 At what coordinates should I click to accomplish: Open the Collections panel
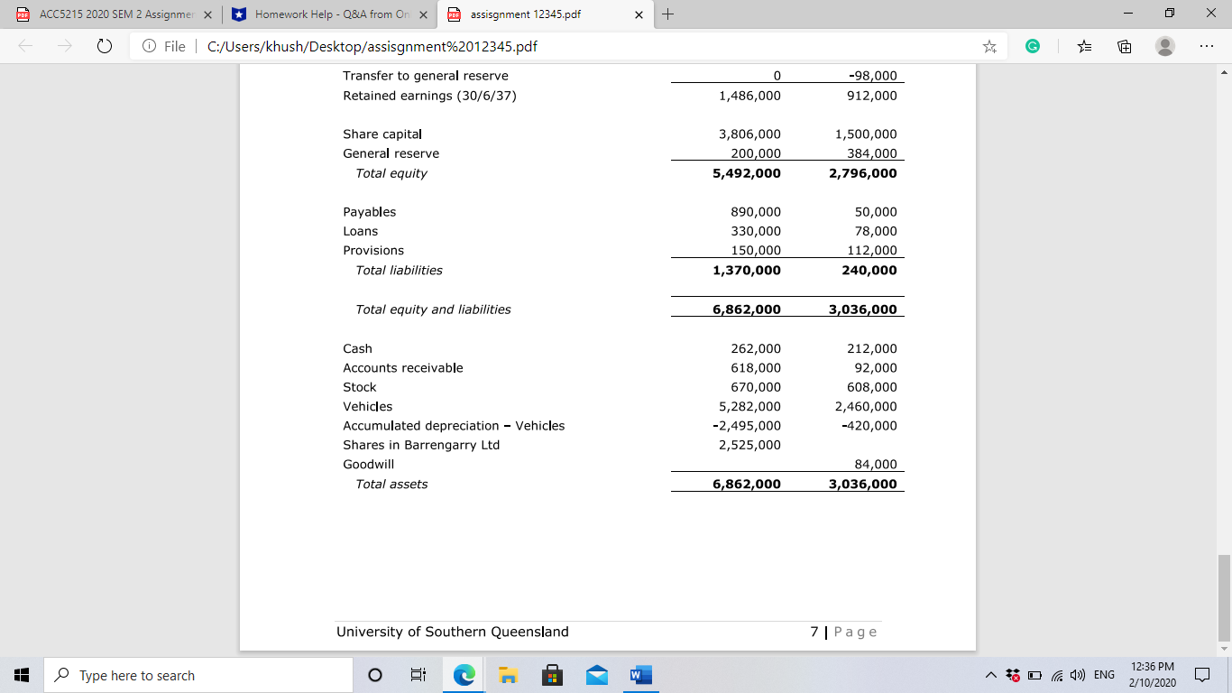coord(1124,46)
